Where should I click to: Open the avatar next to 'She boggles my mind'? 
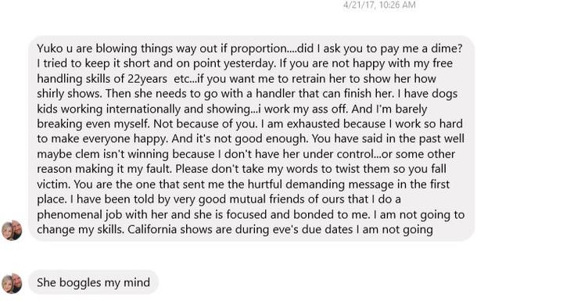click(12, 283)
